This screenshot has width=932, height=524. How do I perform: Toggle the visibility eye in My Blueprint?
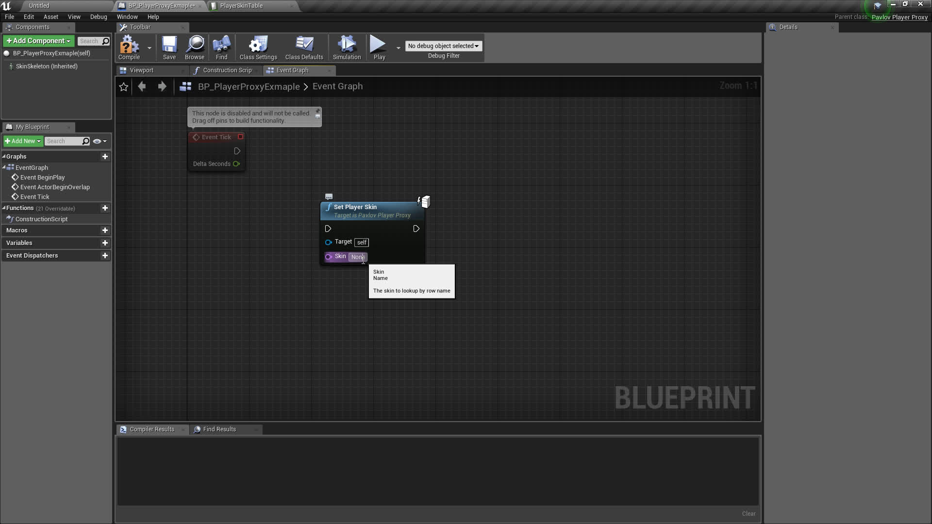tap(97, 141)
